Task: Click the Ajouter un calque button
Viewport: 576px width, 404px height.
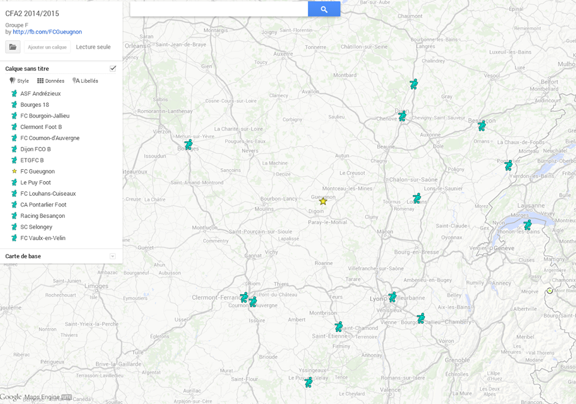Action: pyautogui.click(x=47, y=47)
